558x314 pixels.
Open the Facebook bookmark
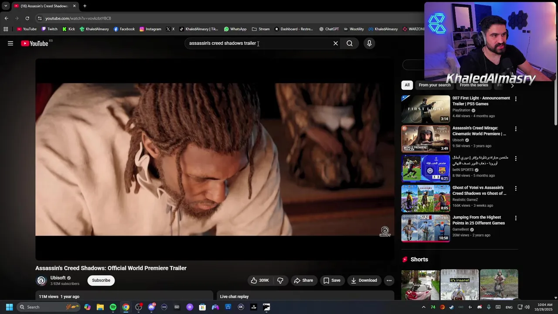tap(124, 29)
